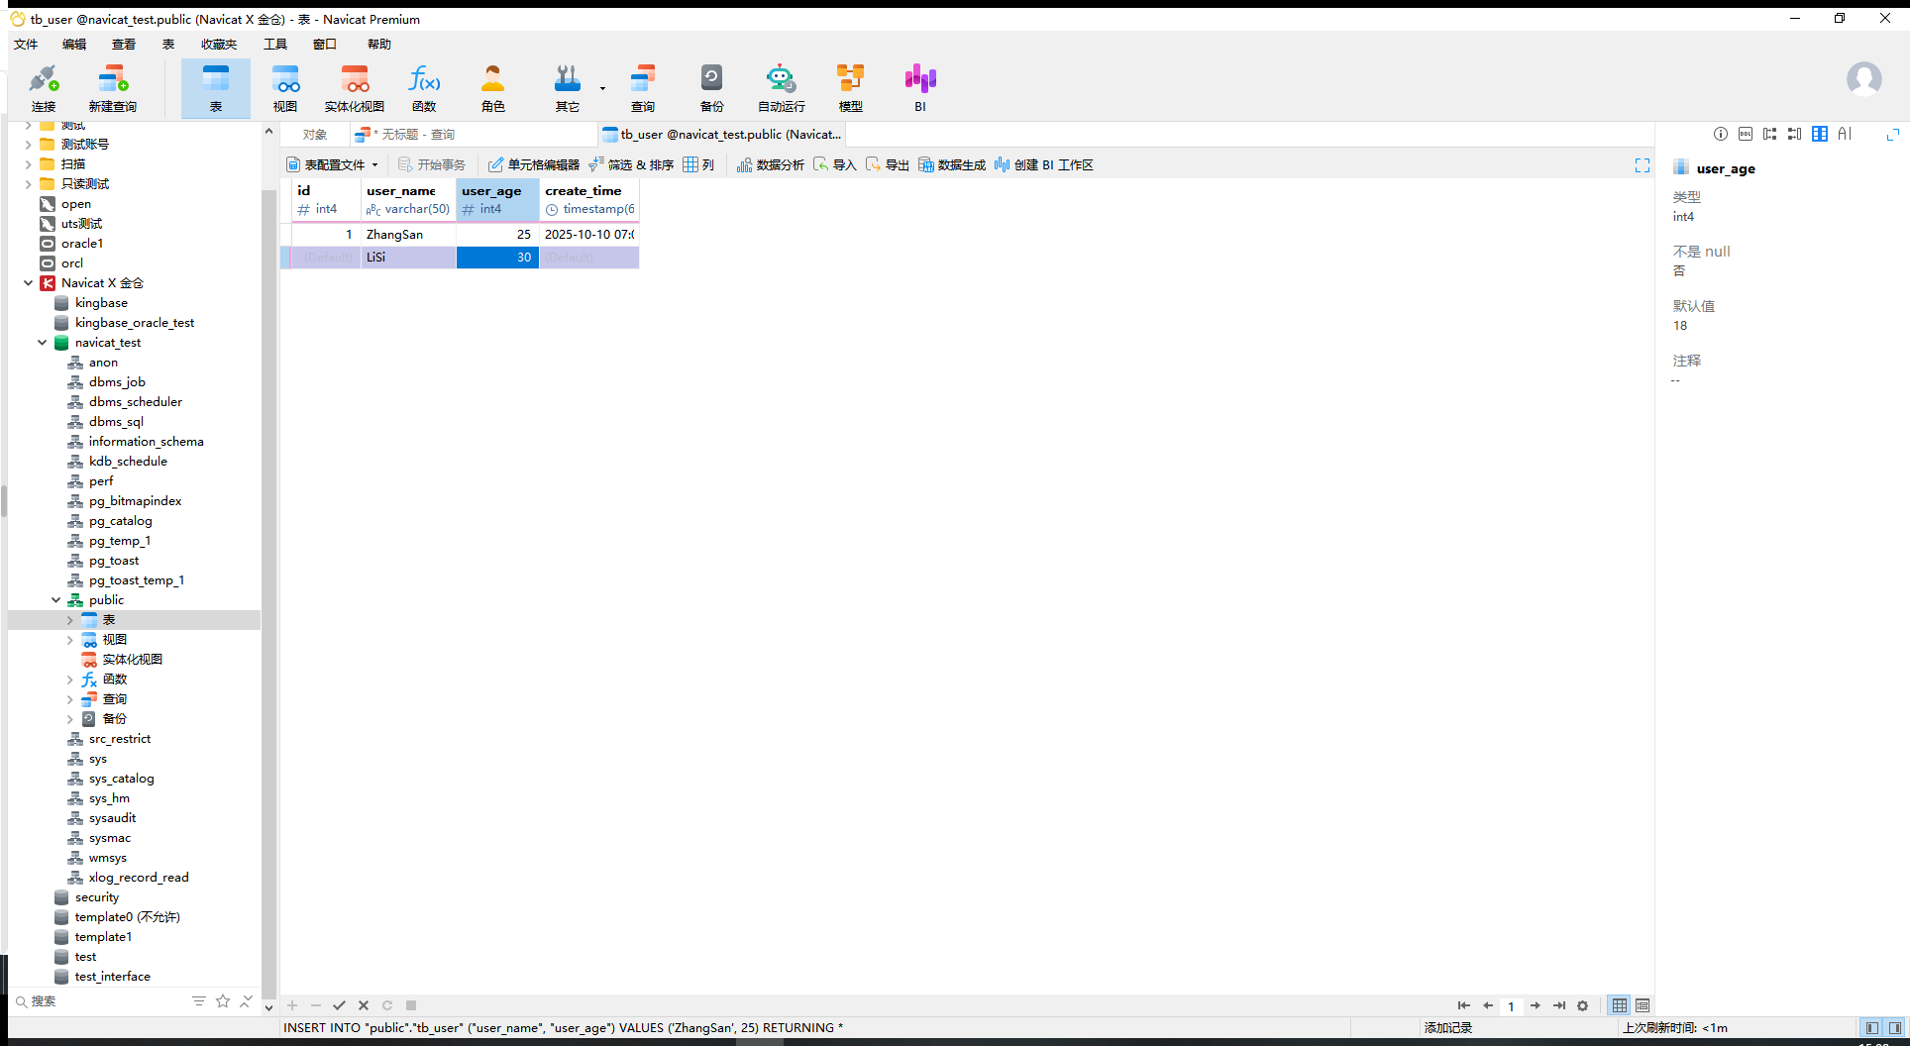Viewport: 1910px width, 1046px height.
Task: Expand the 函数 node under public
Action: click(70, 680)
